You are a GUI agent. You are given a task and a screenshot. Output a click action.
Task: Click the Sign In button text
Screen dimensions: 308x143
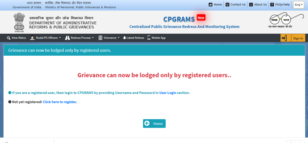pyautogui.click(x=298, y=38)
